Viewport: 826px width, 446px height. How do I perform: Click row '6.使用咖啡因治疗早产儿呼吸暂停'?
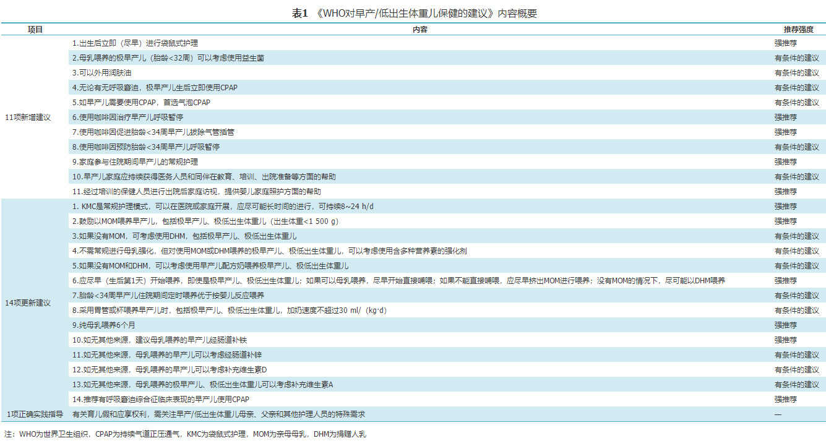pos(127,118)
